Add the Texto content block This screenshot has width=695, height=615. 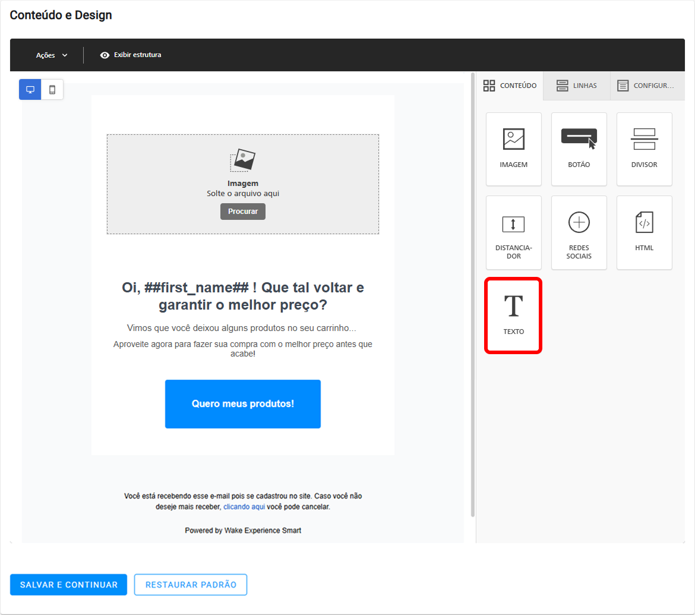click(x=513, y=316)
